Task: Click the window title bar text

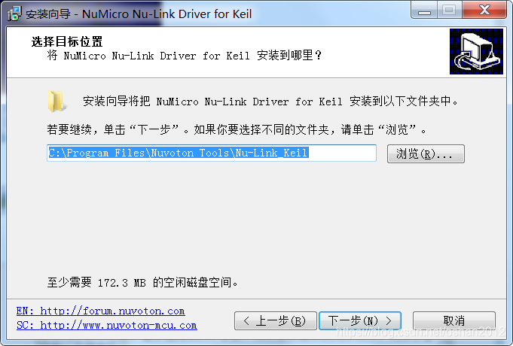Action: 139,14
